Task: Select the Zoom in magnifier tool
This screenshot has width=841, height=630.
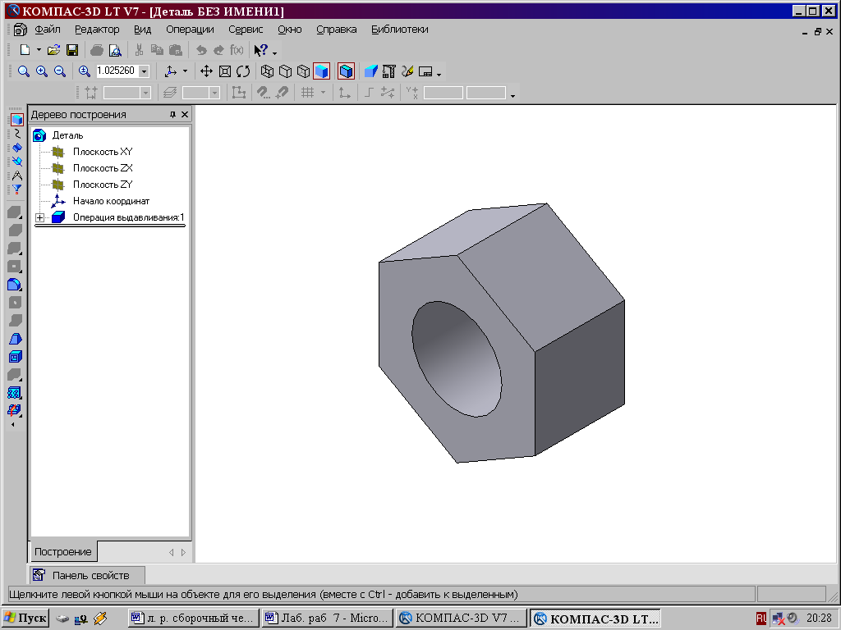Action: click(x=41, y=71)
